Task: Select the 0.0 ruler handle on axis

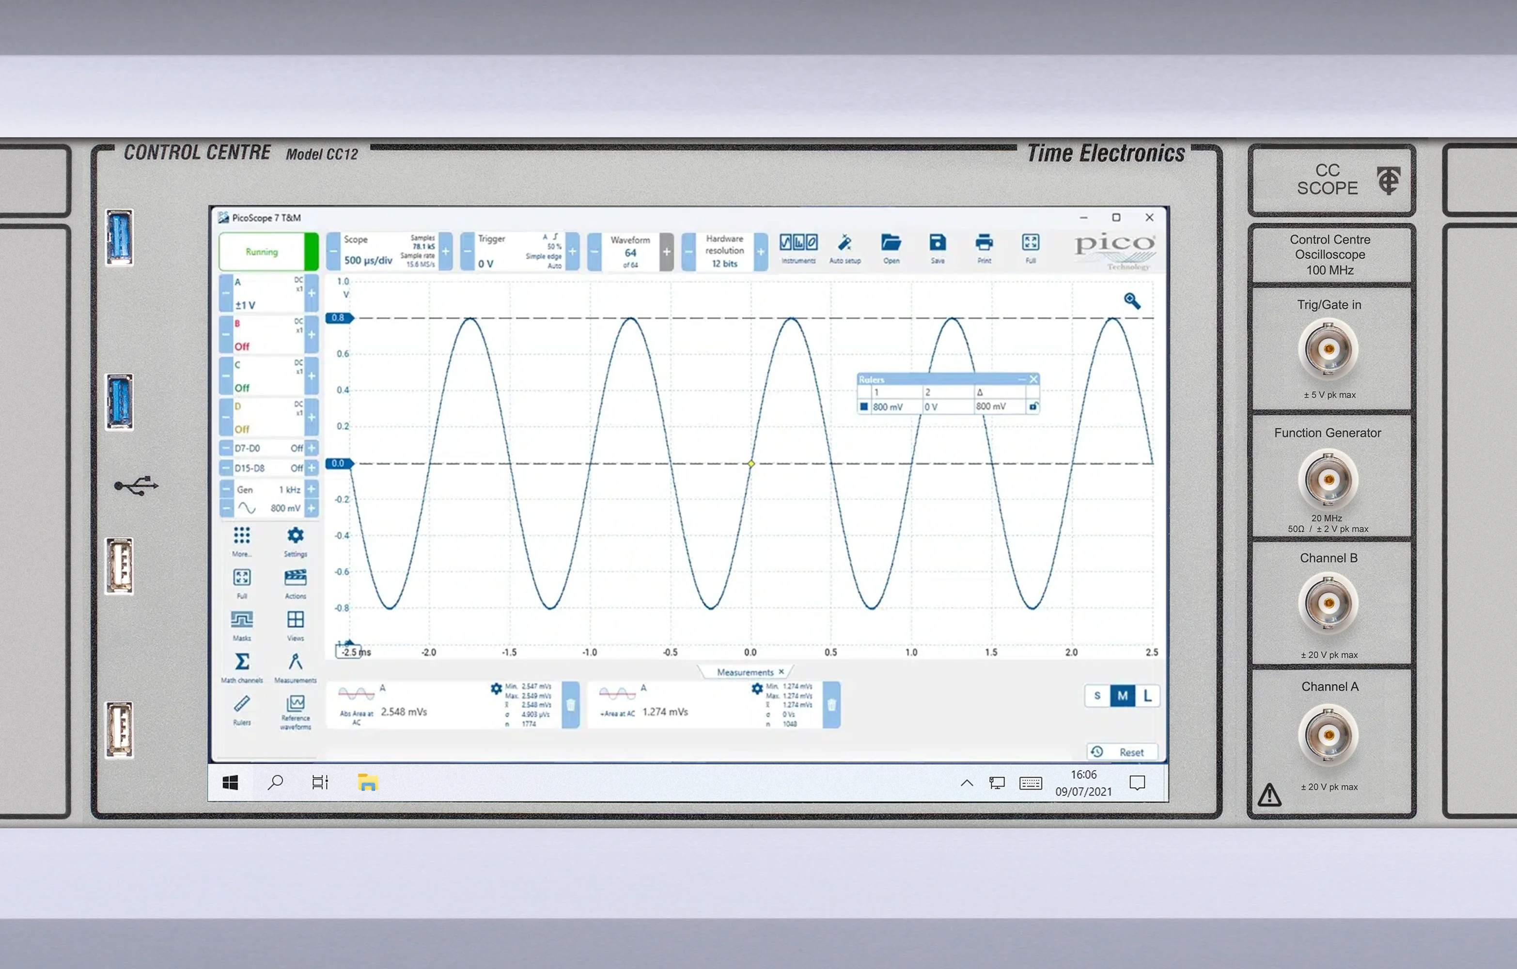Action: [x=340, y=463]
